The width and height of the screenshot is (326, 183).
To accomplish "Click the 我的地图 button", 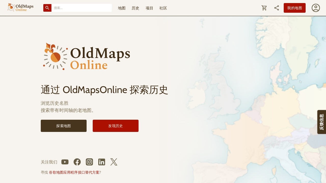I will click(294, 8).
